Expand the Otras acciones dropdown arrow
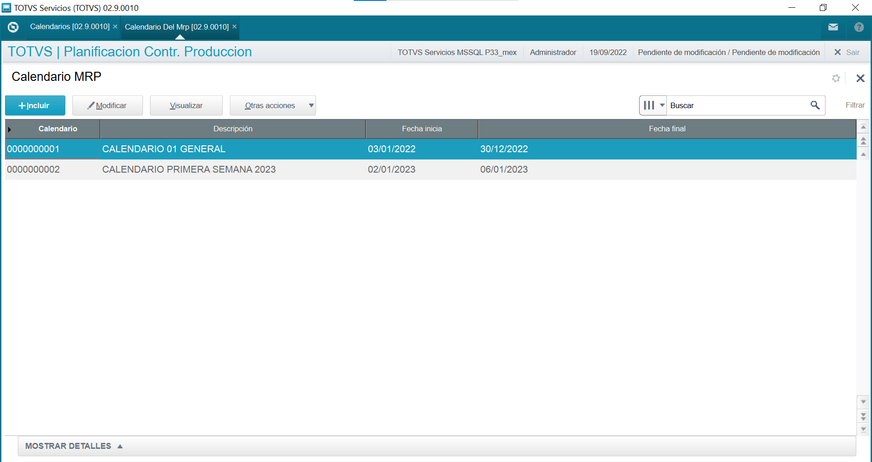 pos(311,105)
